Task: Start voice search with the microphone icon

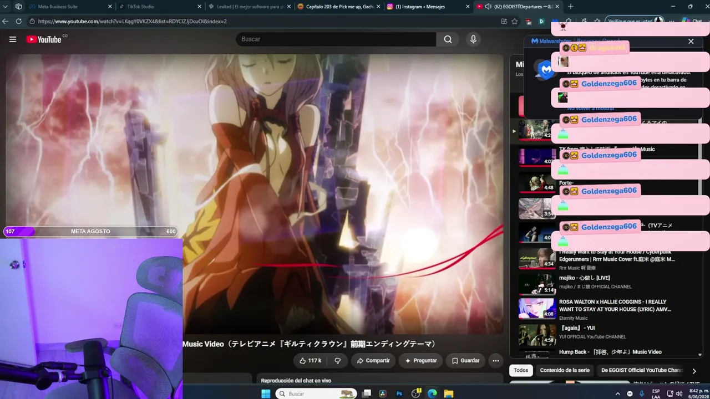Action: (x=473, y=39)
